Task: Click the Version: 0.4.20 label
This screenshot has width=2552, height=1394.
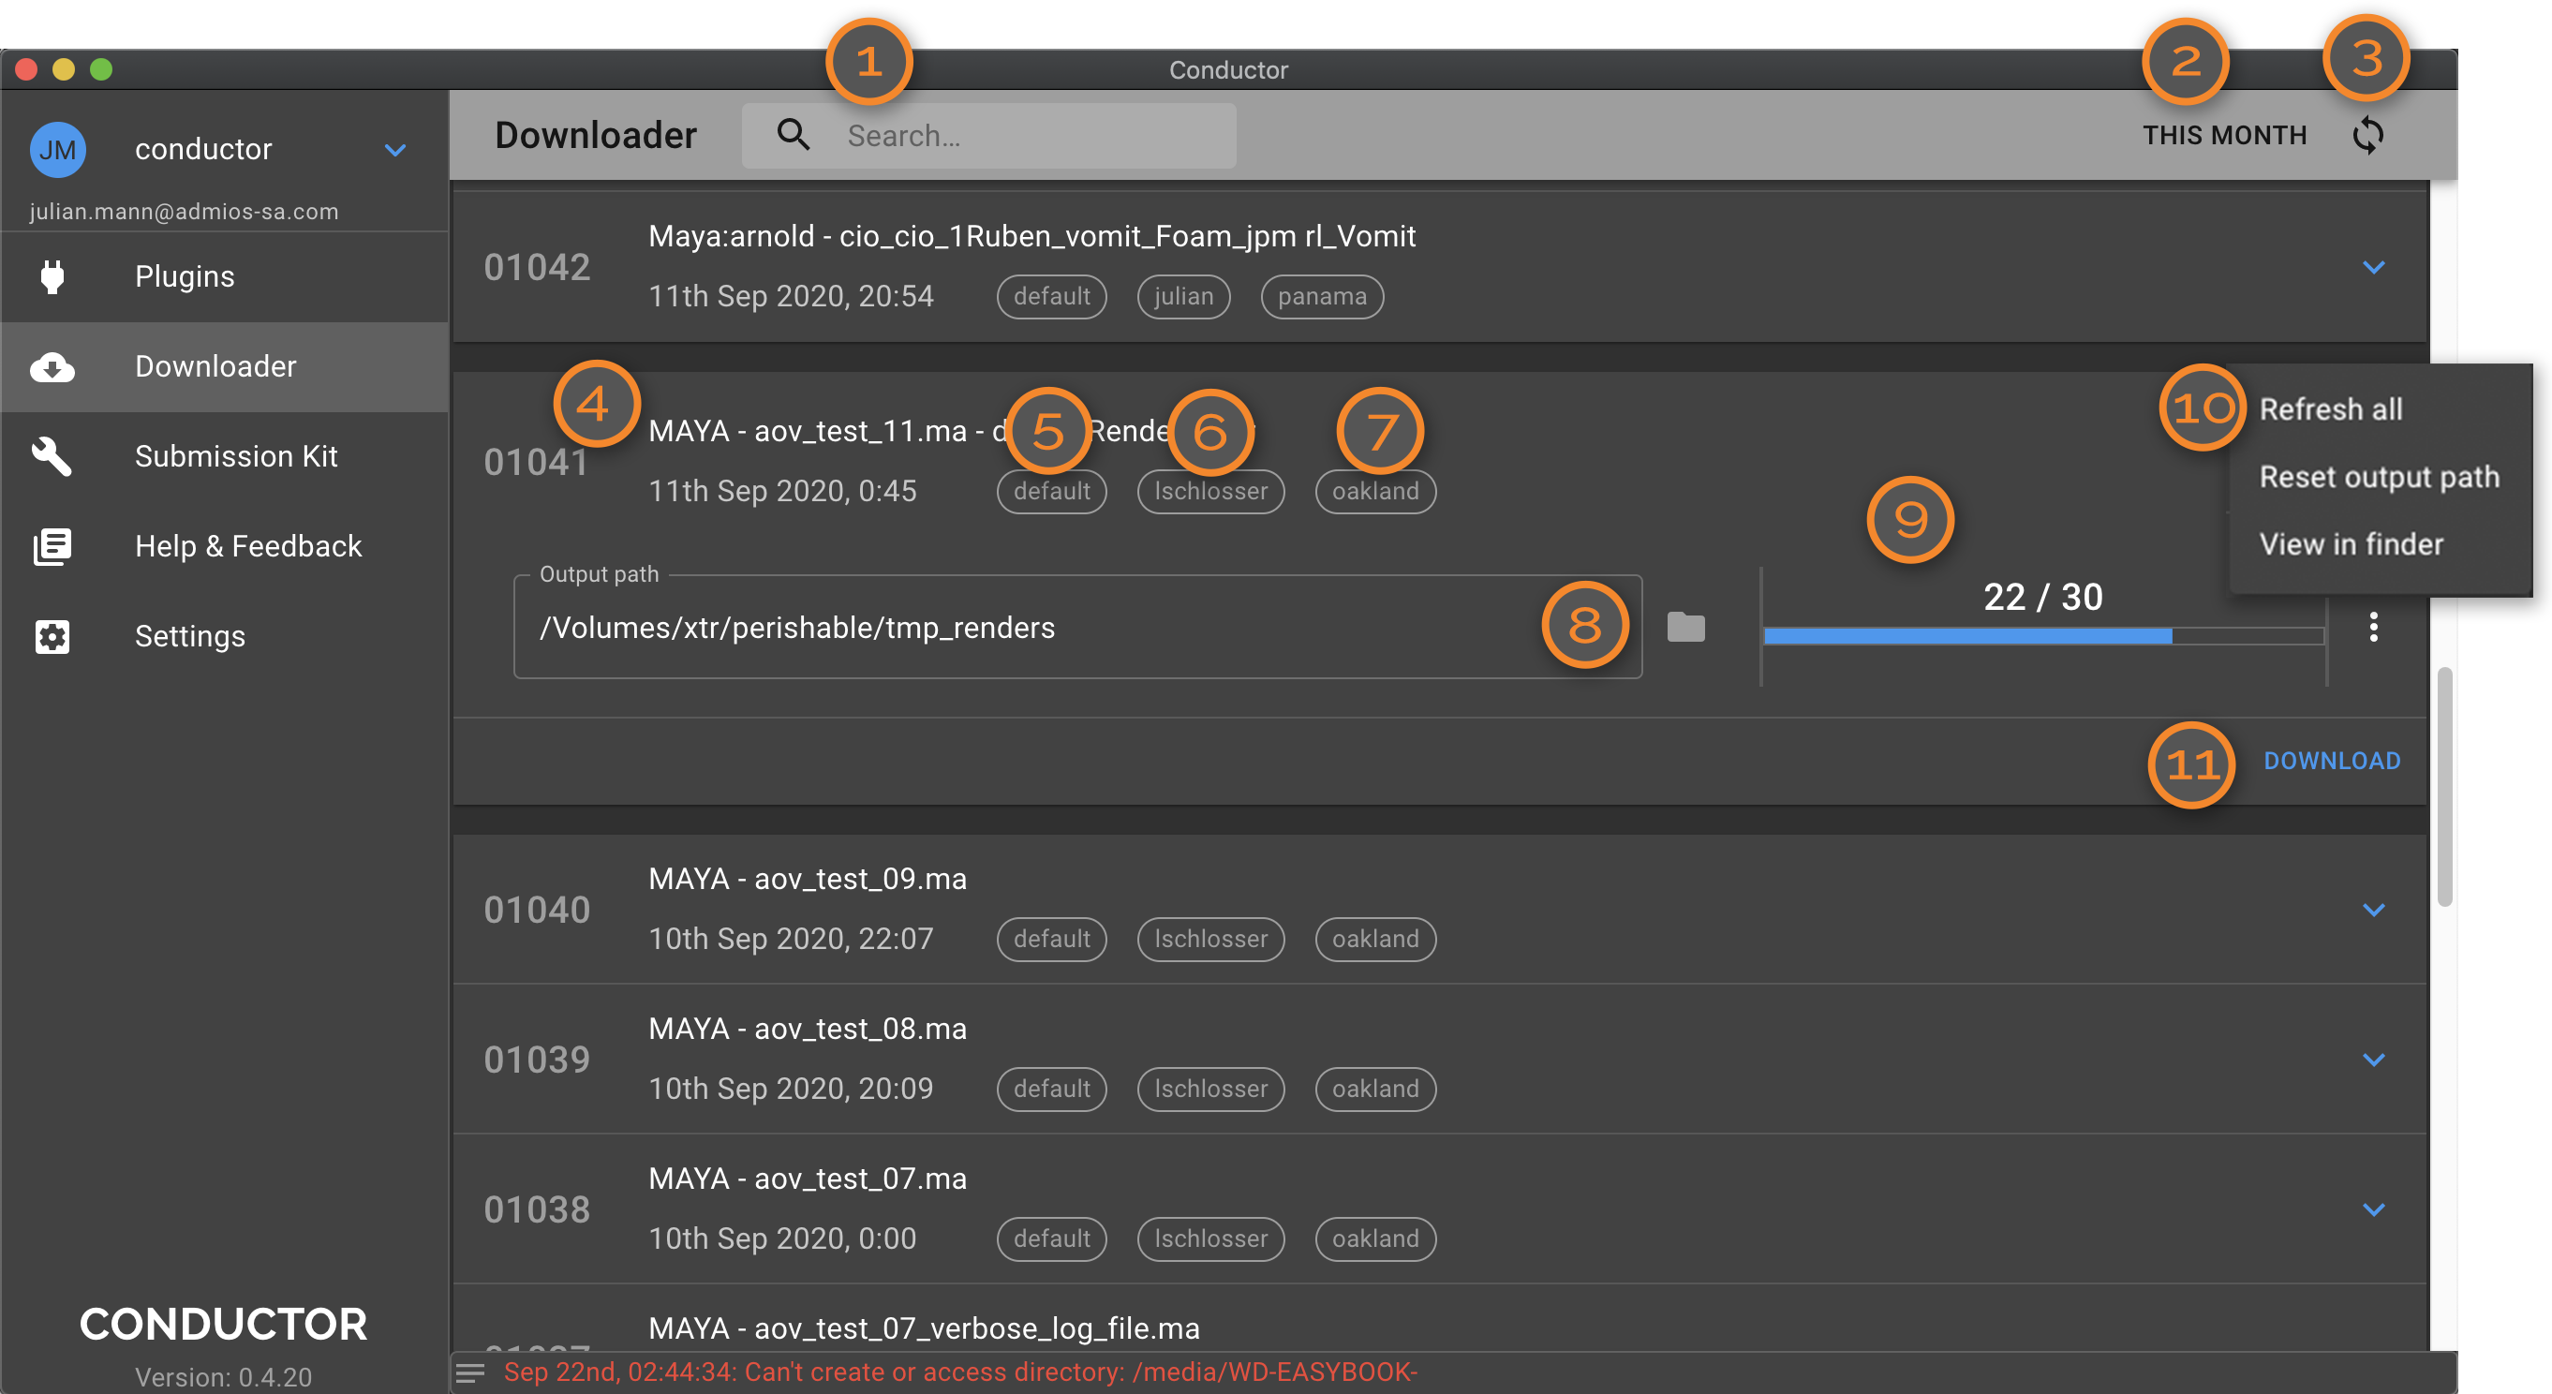Action: [223, 1377]
